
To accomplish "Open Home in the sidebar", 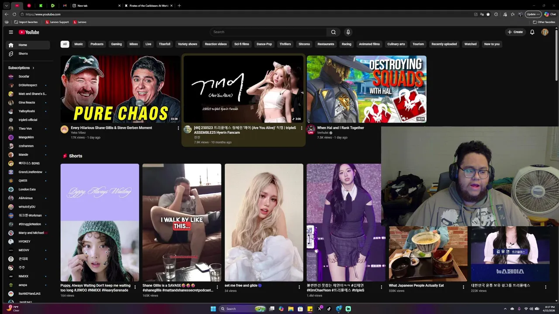I will click(x=28, y=45).
